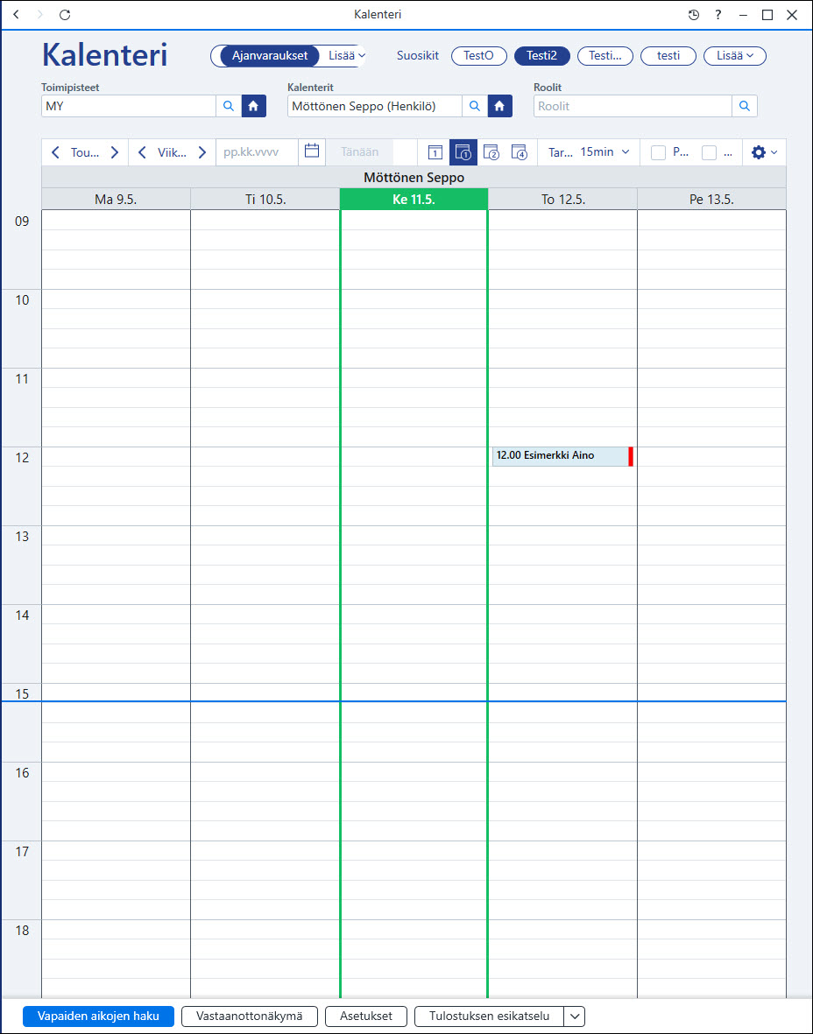Image resolution: width=813 pixels, height=1034 pixels.
Task: Toggle the Ajanvaraukset view switch
Action: [270, 56]
